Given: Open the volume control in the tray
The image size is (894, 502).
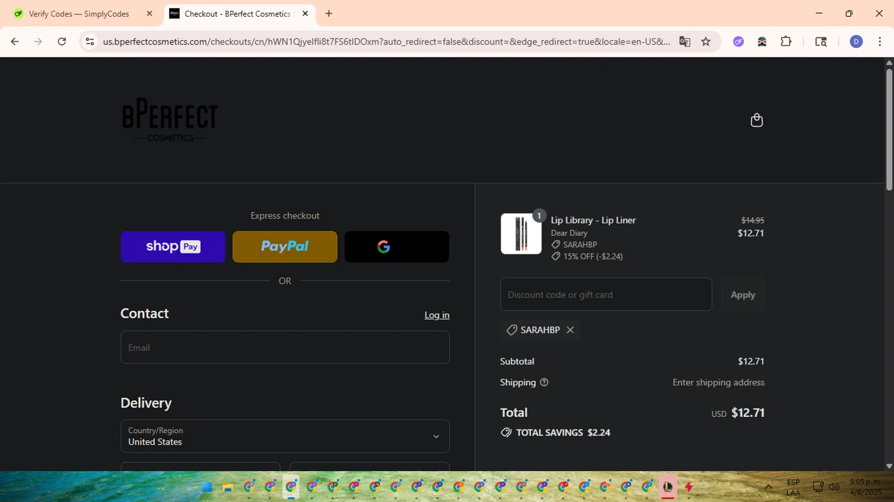Looking at the screenshot, I should 834,487.
